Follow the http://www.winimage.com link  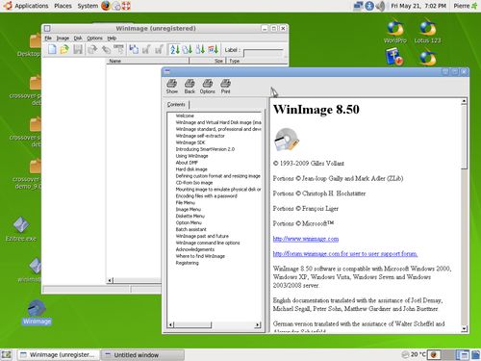(x=306, y=239)
